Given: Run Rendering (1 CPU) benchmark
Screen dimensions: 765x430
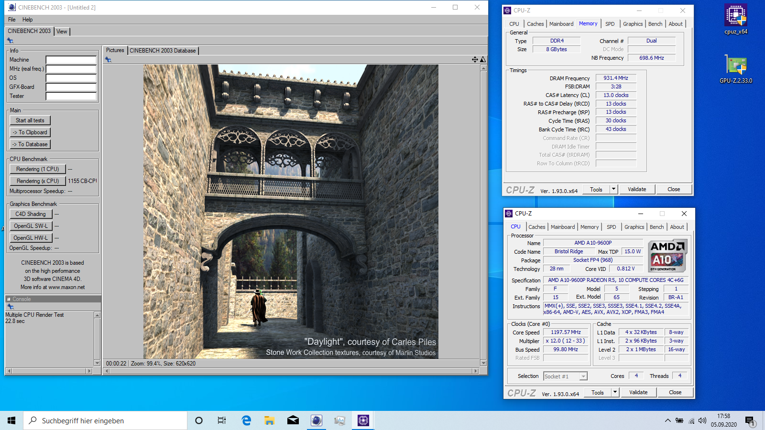Looking at the screenshot, I should click(x=38, y=169).
